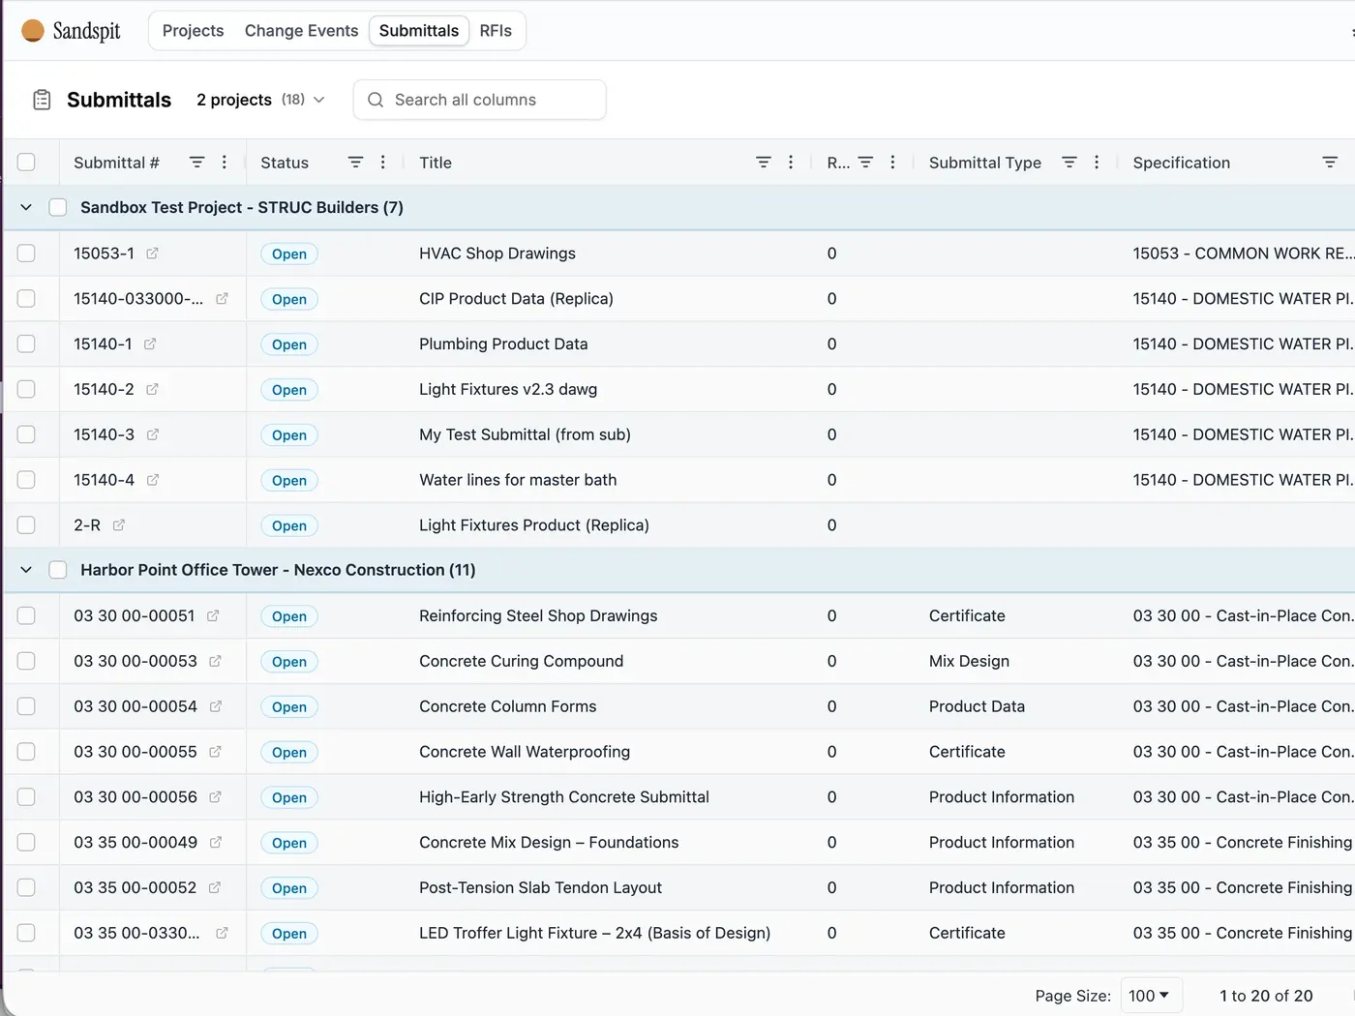Open Submittal # column options menu
Screen dimensions: 1355x1016
(x=225, y=163)
